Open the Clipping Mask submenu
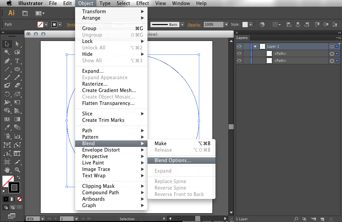This screenshot has height=222, width=342. click(111, 186)
